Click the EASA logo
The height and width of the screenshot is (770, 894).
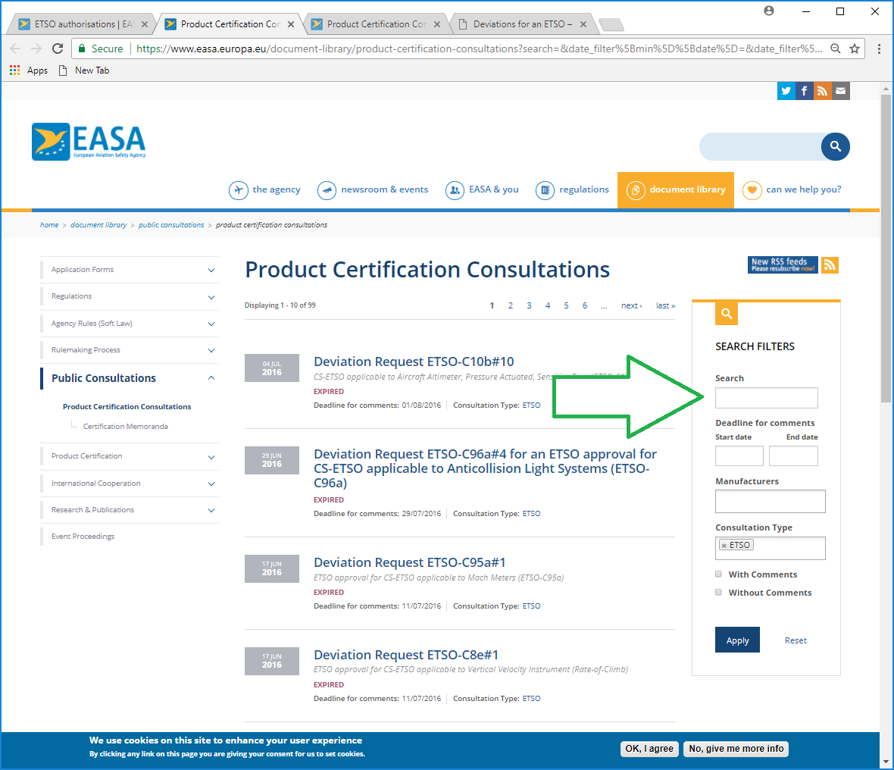point(89,142)
